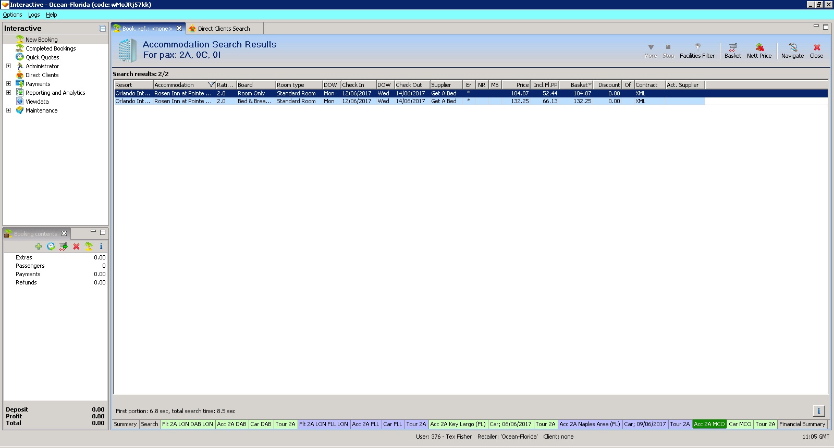Click the cart with green arrow icon

[x=64, y=246]
